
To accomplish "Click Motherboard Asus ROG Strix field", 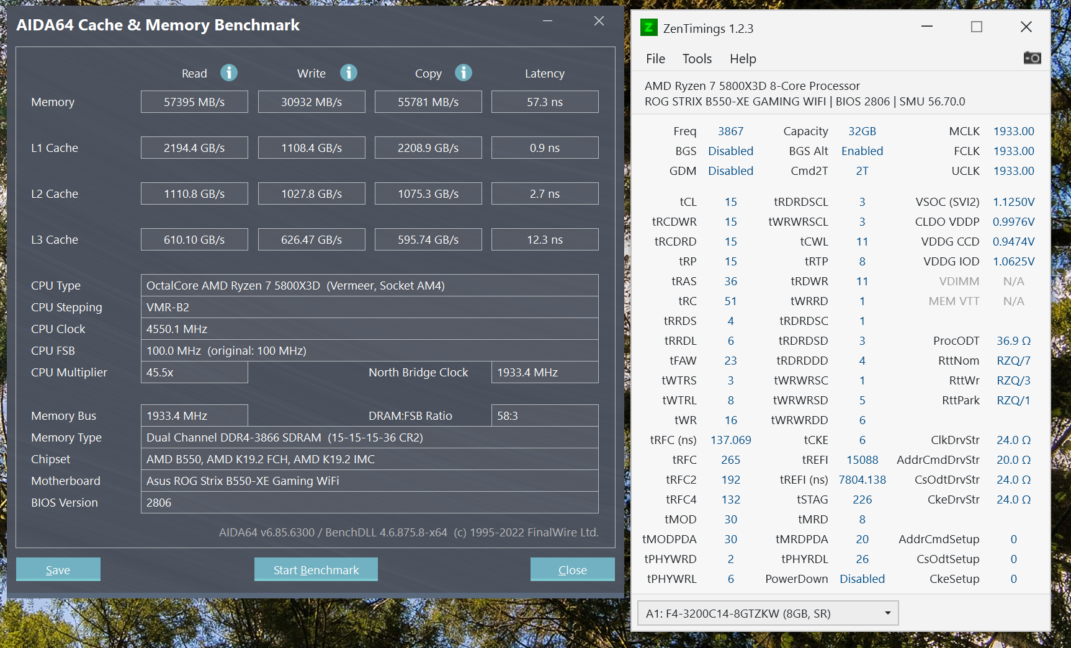I will (x=370, y=481).
